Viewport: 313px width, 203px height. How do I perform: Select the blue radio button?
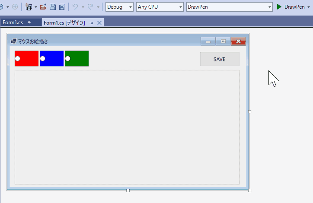pos(42,58)
